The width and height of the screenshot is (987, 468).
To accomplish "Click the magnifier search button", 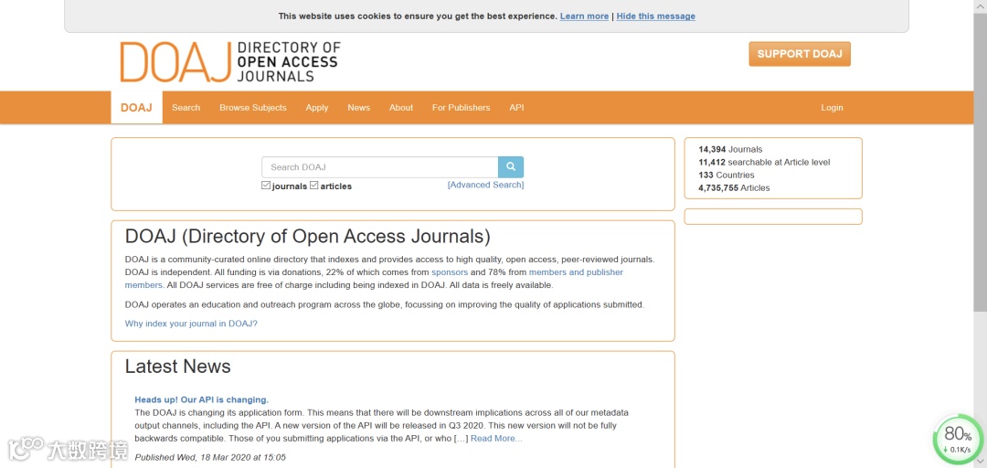I will click(x=511, y=167).
